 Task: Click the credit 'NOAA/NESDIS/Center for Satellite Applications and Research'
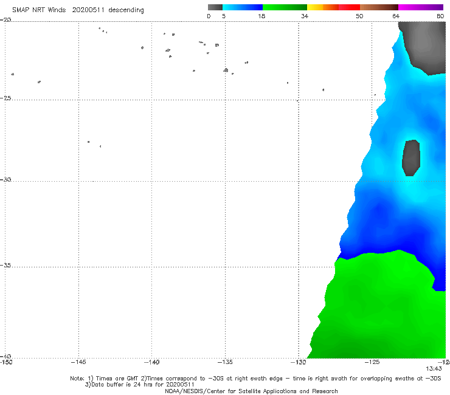pyautogui.click(x=251, y=391)
